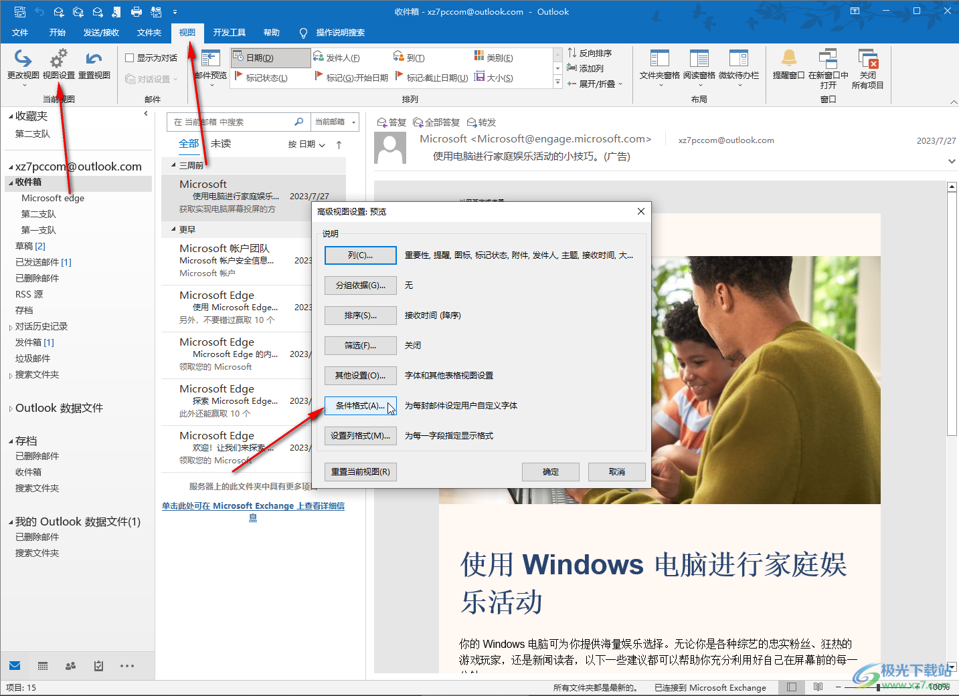Click Reminders Window (提醒窗口) bell icon
The width and height of the screenshot is (959, 696).
[x=789, y=58]
